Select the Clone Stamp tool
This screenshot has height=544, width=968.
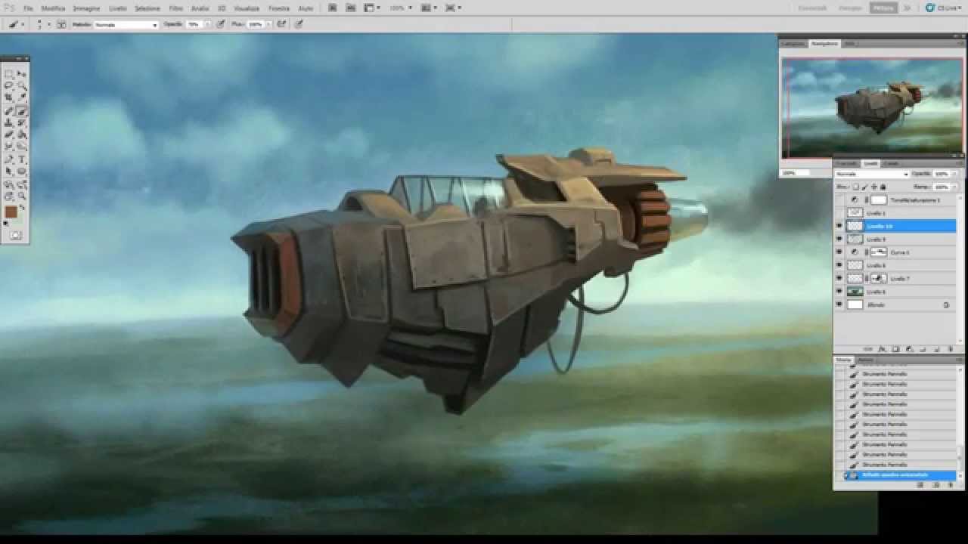9,122
